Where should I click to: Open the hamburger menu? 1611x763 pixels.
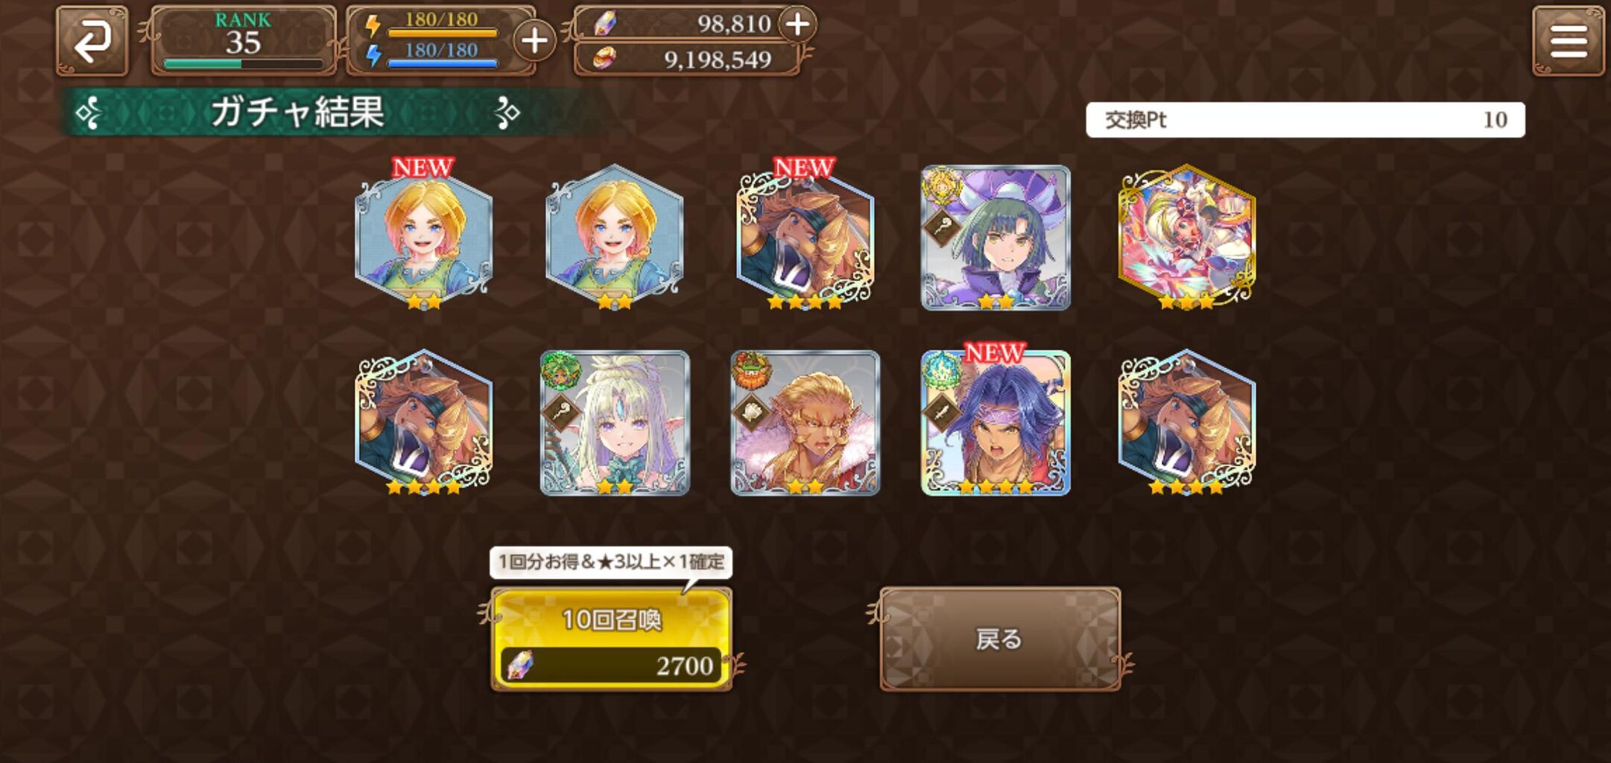[1568, 41]
